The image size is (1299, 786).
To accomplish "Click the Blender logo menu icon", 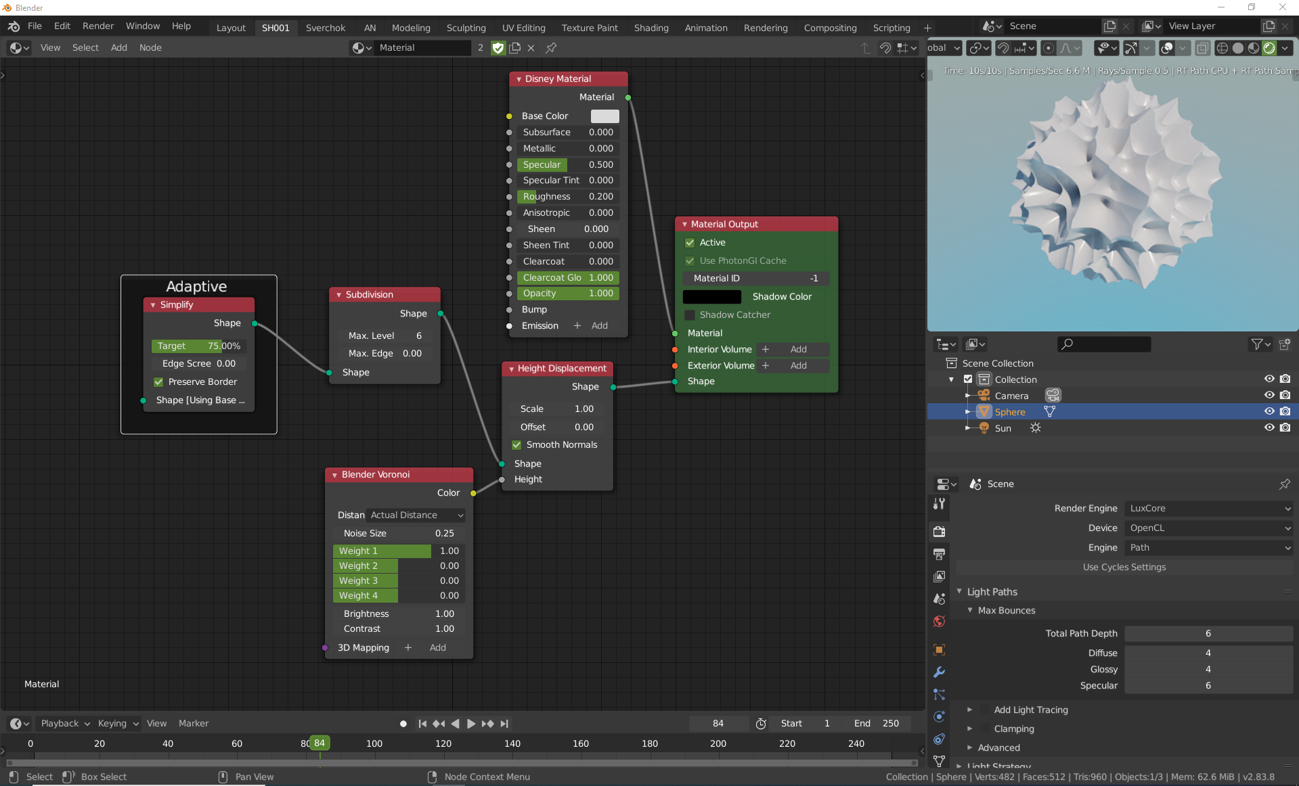I will [x=14, y=26].
